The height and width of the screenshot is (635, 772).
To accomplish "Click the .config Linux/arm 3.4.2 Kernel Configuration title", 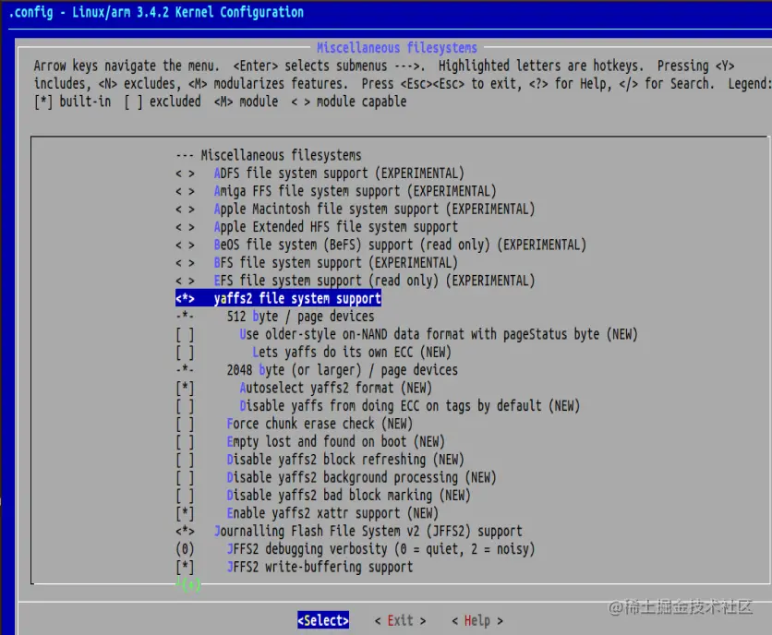I will point(156,12).
